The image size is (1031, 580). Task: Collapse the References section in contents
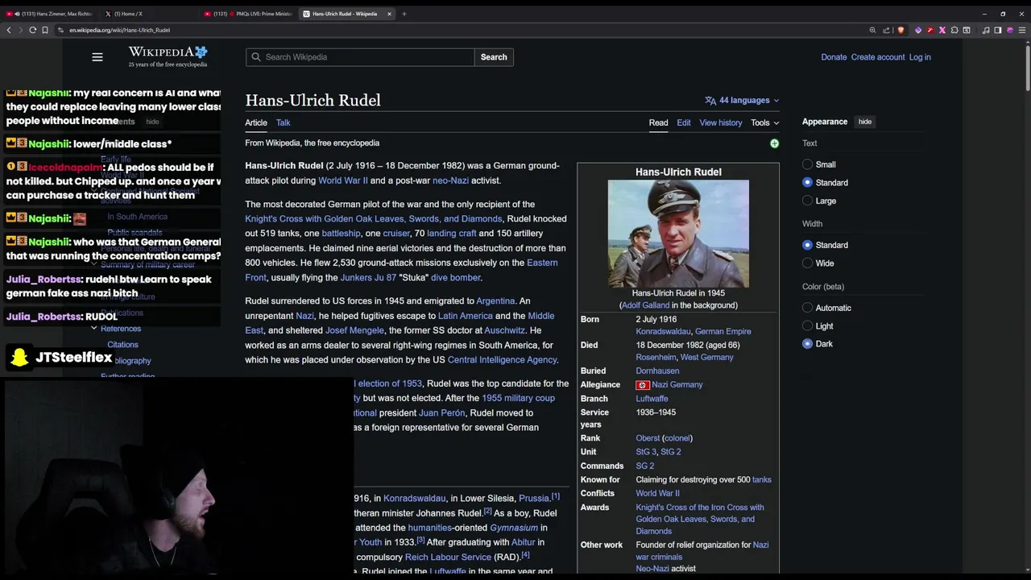point(93,329)
